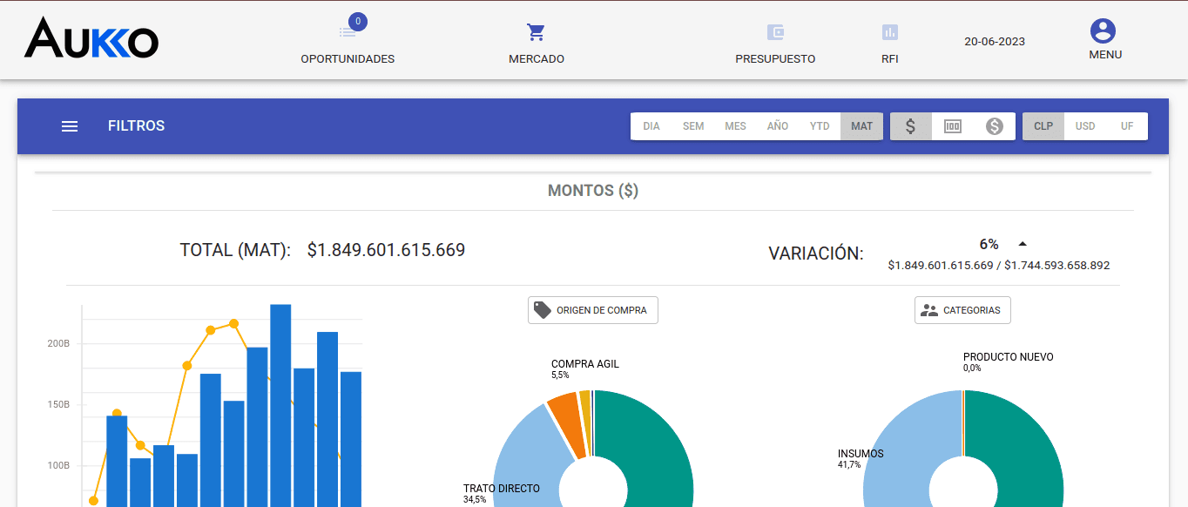Click the 100B axis label
Image resolution: width=1188 pixels, height=507 pixels.
coord(58,465)
